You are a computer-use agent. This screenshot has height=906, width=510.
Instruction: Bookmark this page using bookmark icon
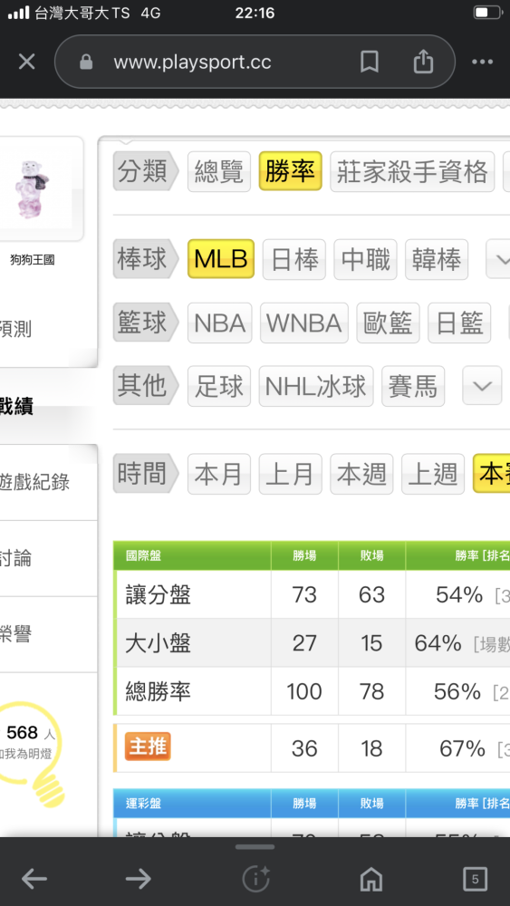370,62
